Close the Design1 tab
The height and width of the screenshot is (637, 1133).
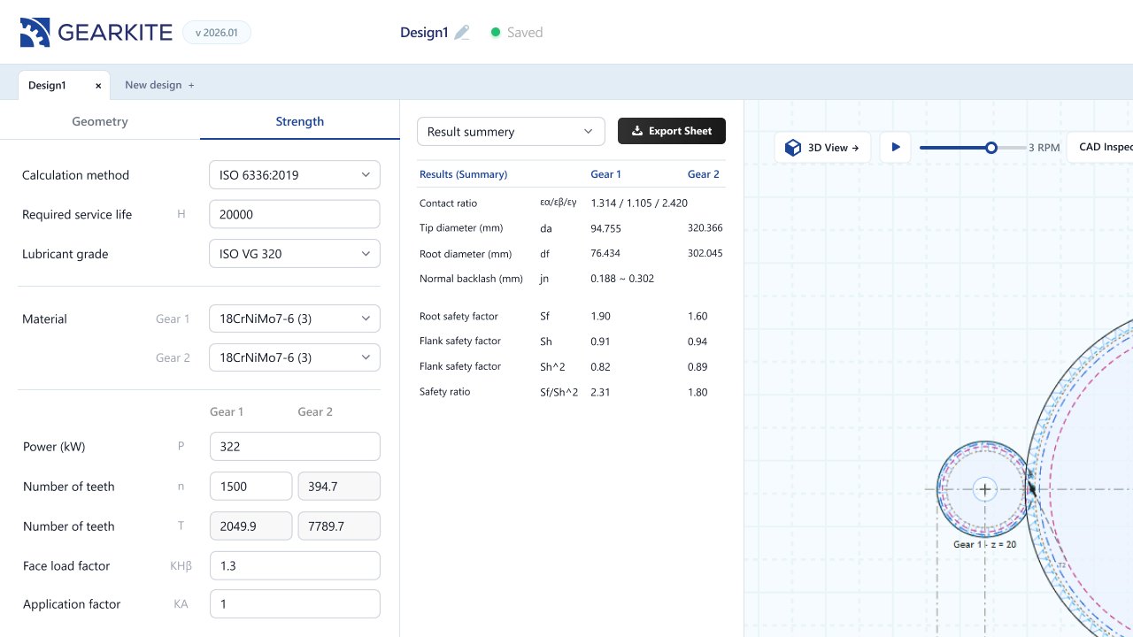98,86
